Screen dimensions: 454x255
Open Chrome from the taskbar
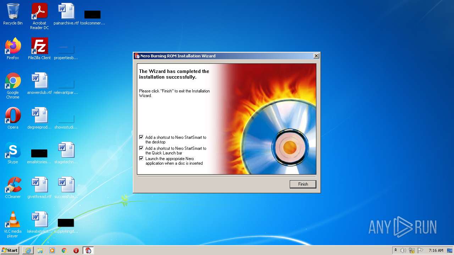(x=64, y=250)
